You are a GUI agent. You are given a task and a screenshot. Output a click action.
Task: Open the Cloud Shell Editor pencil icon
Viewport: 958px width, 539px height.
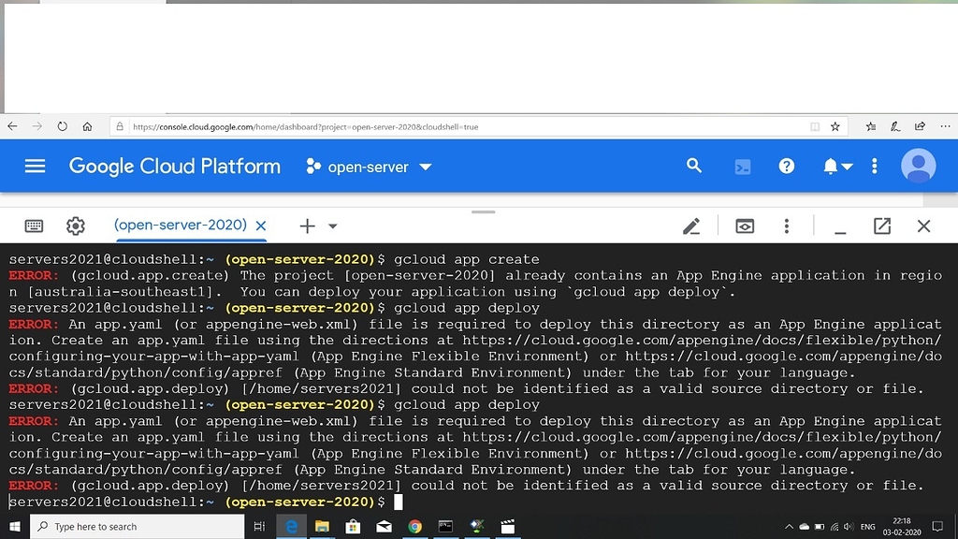pos(691,226)
